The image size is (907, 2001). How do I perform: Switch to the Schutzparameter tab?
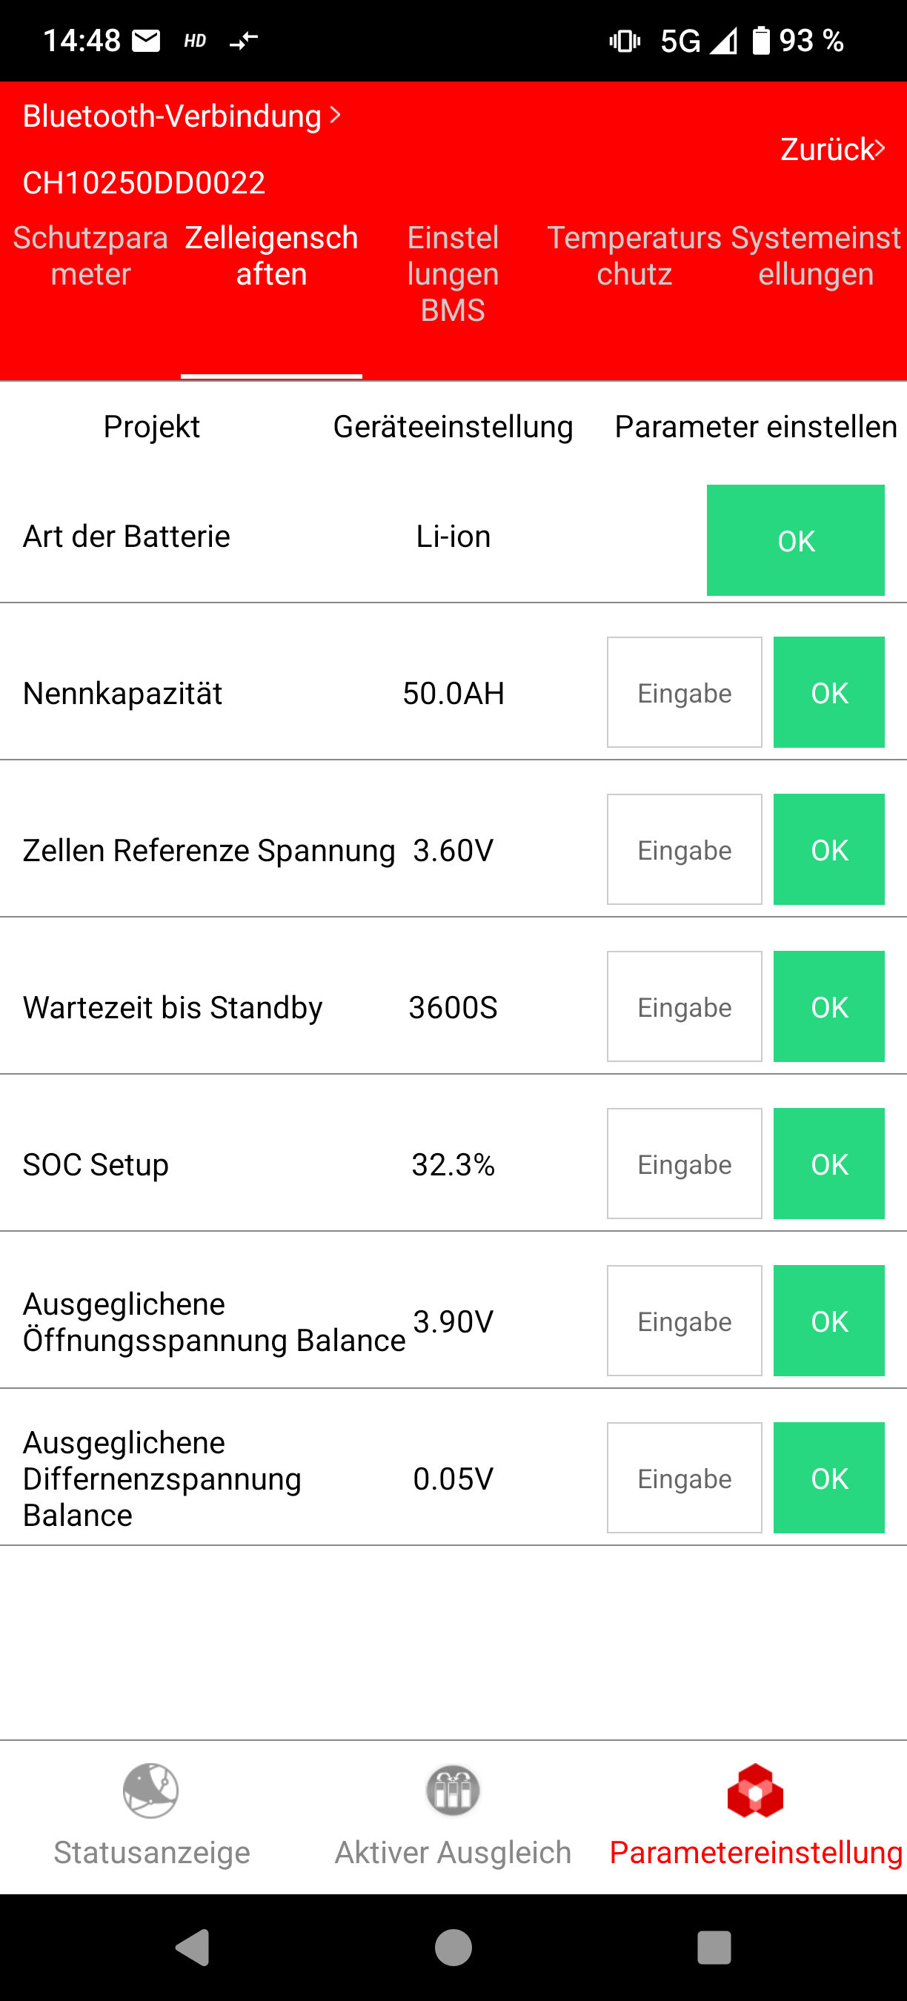[91, 256]
